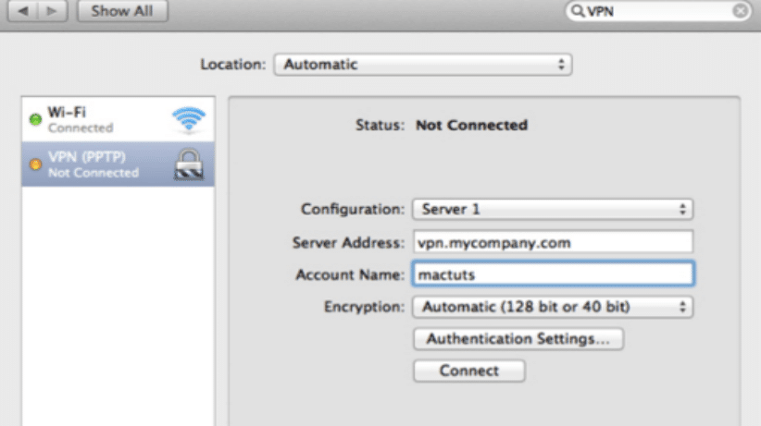Click into the Account Name field
Viewport: 761px width, 426px height.
pos(553,274)
